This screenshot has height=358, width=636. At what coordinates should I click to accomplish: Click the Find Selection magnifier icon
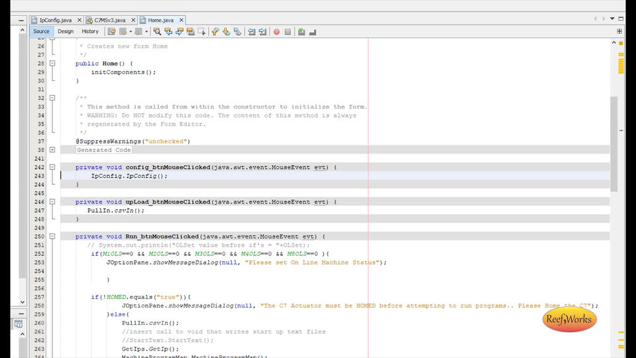click(x=157, y=32)
